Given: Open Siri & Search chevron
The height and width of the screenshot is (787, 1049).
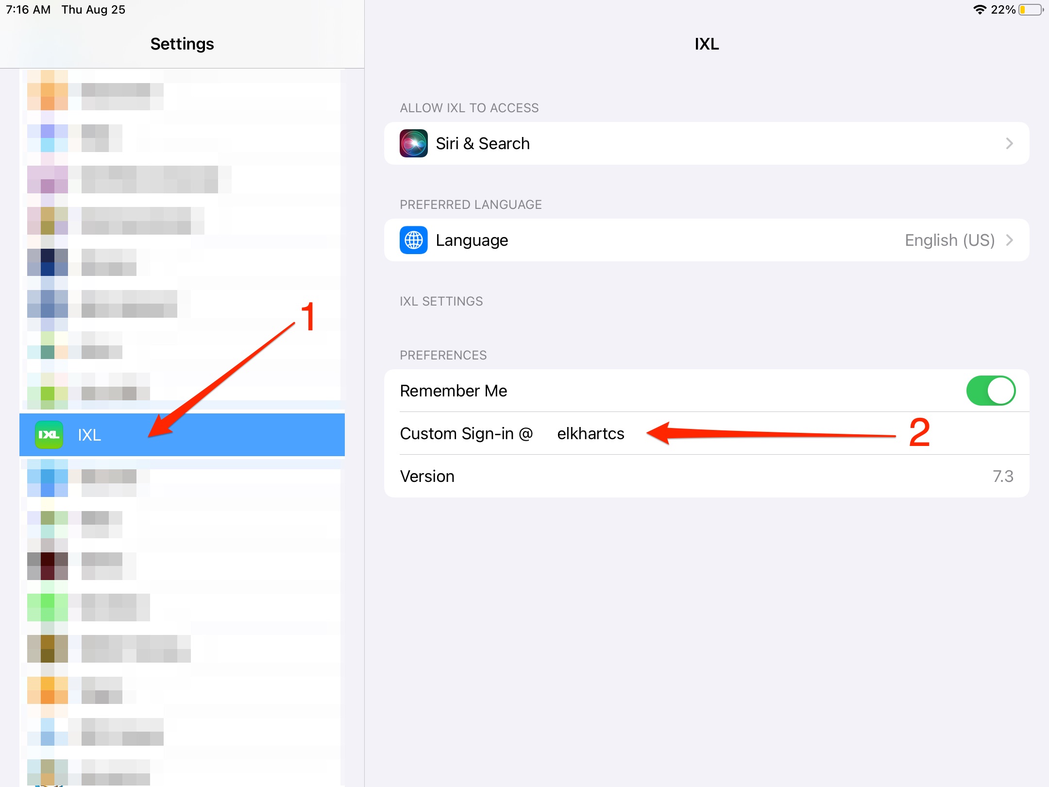Looking at the screenshot, I should click(1010, 143).
